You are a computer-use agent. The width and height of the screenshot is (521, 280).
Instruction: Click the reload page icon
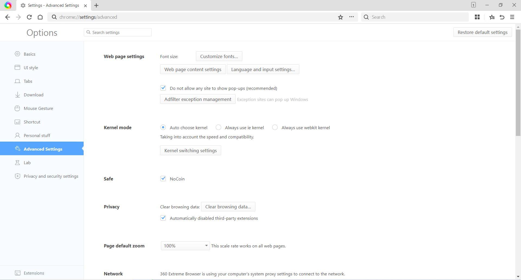[29, 17]
